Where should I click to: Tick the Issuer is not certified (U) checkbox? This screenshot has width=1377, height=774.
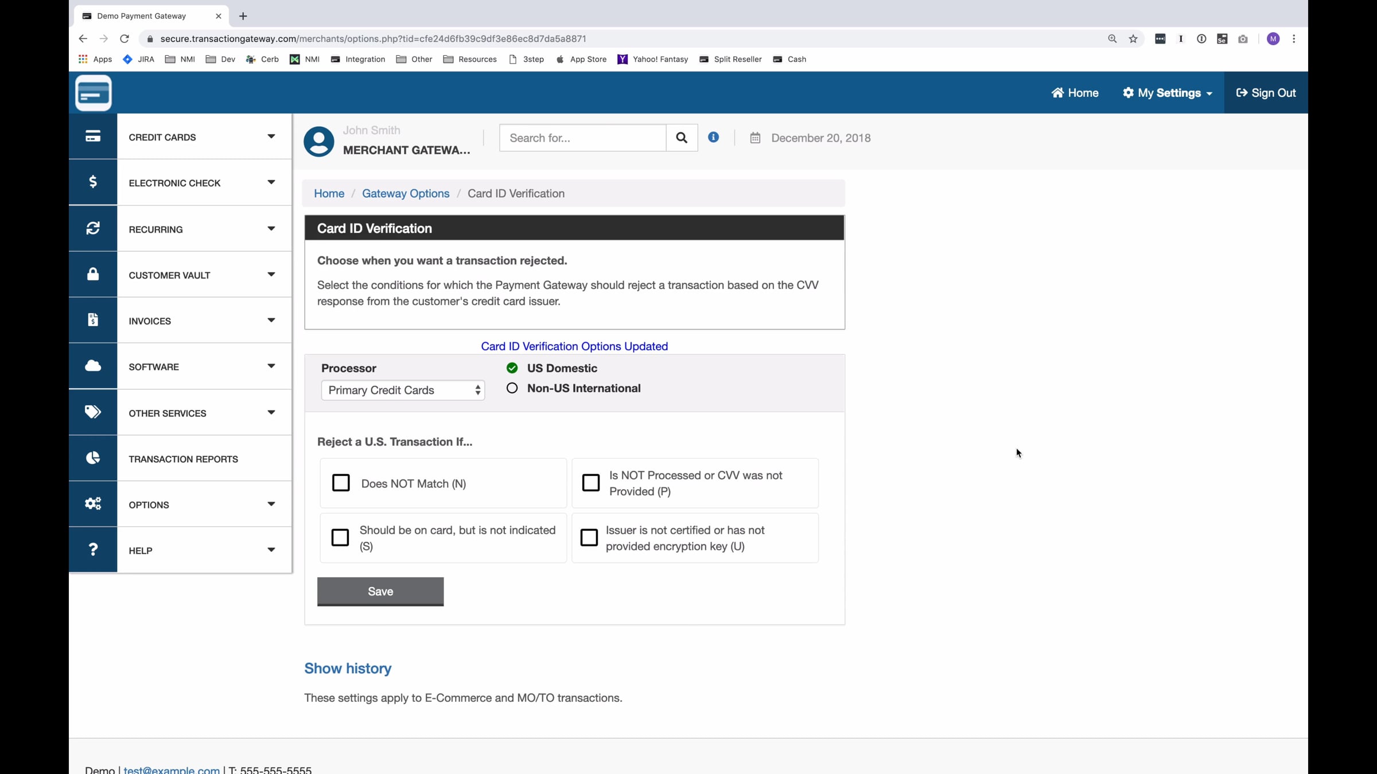589,537
